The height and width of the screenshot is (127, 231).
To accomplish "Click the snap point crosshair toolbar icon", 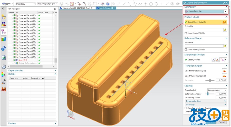I will click(x=79, y=4).
